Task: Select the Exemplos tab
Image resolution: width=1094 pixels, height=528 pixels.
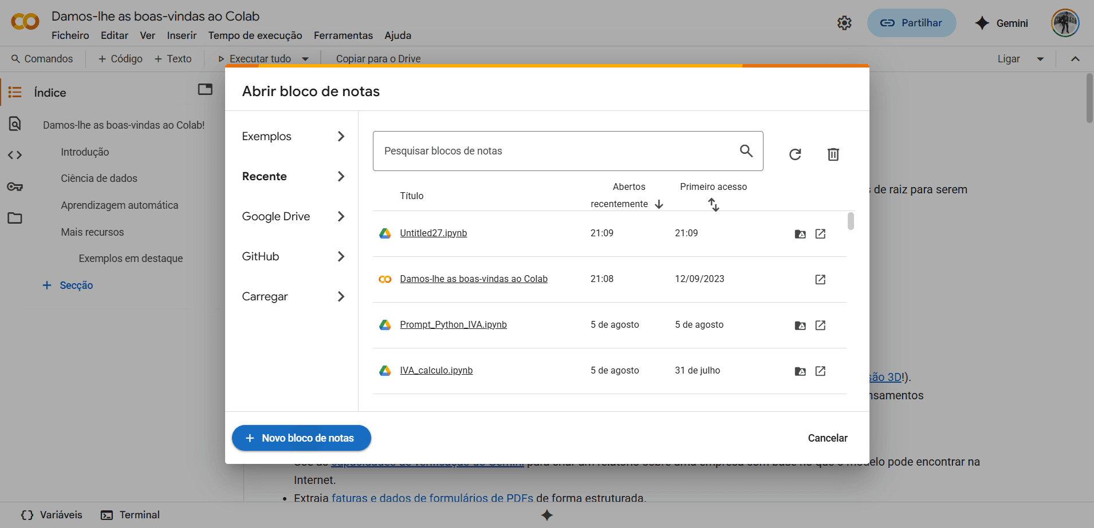Action: pos(293,136)
